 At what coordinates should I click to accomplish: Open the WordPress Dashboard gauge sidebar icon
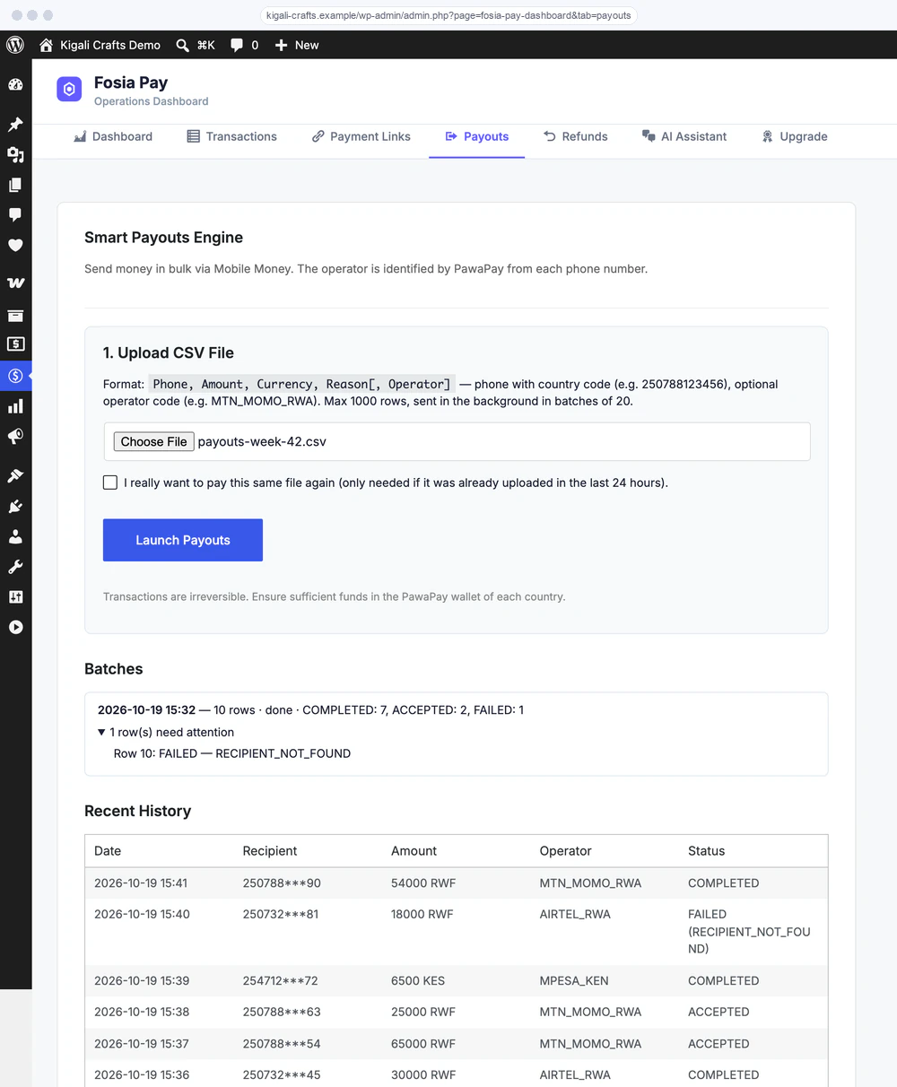click(15, 85)
